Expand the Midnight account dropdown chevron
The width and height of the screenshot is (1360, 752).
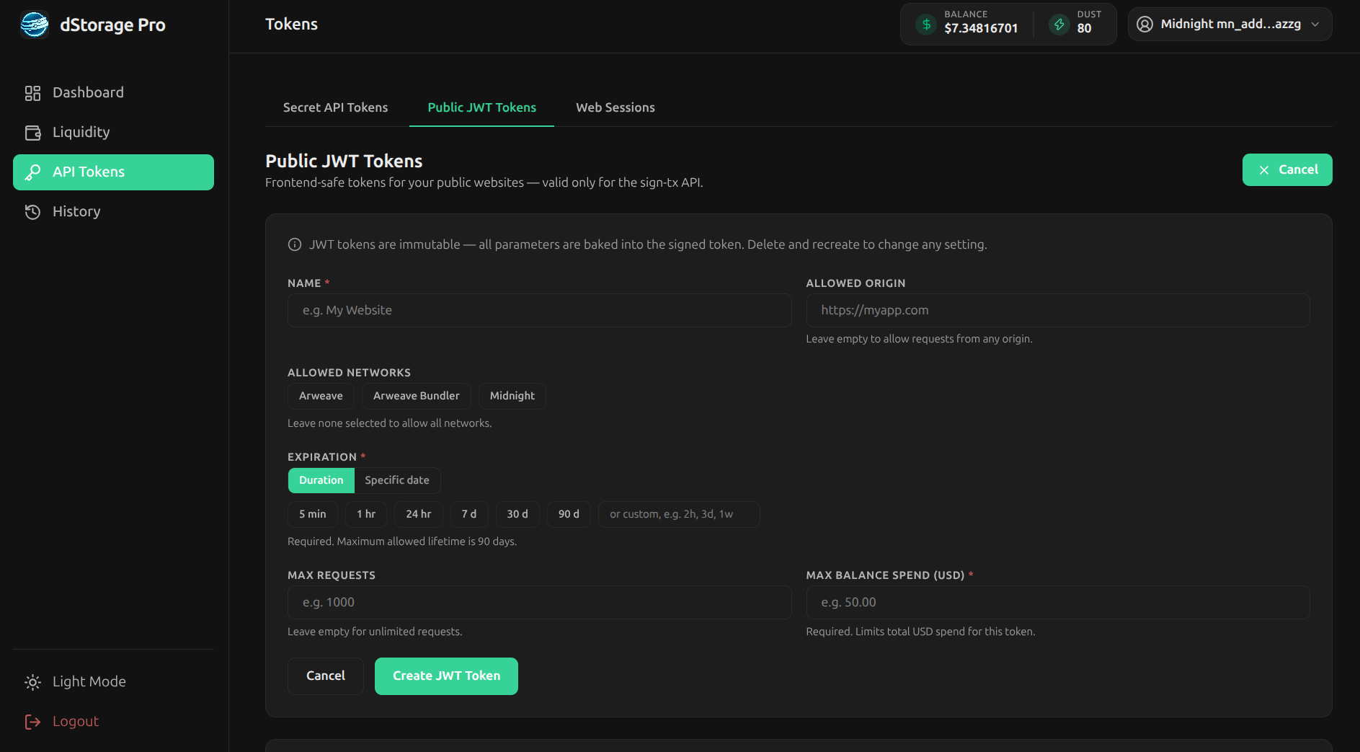1315,25
